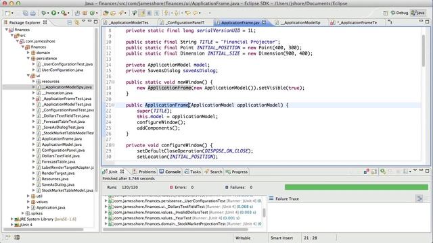Click the New file wizard toolbar icon
Image resolution: width=433 pixels, height=243 pixels.
(x=7, y=13)
